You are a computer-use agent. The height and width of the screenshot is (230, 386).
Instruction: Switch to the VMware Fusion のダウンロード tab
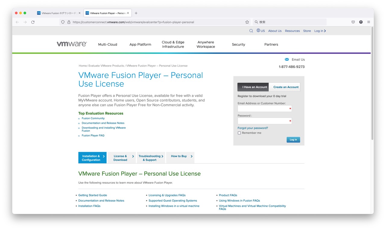(x=59, y=13)
